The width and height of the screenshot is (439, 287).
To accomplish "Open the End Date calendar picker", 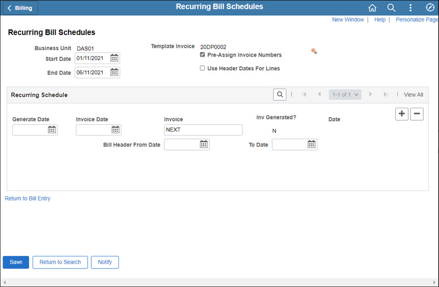I will point(114,72).
